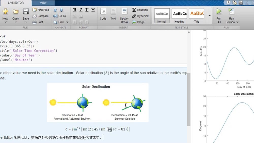
Task: Click the Japanese text line at end
Action: pos(51,137)
